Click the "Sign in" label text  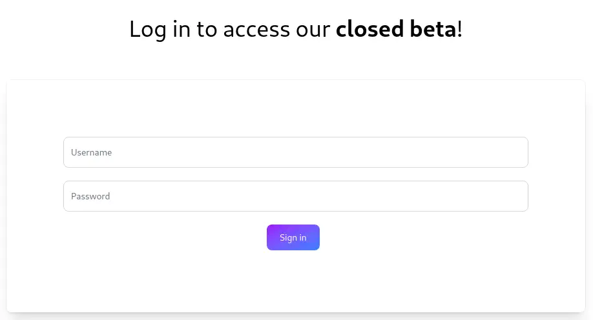pyautogui.click(x=293, y=237)
